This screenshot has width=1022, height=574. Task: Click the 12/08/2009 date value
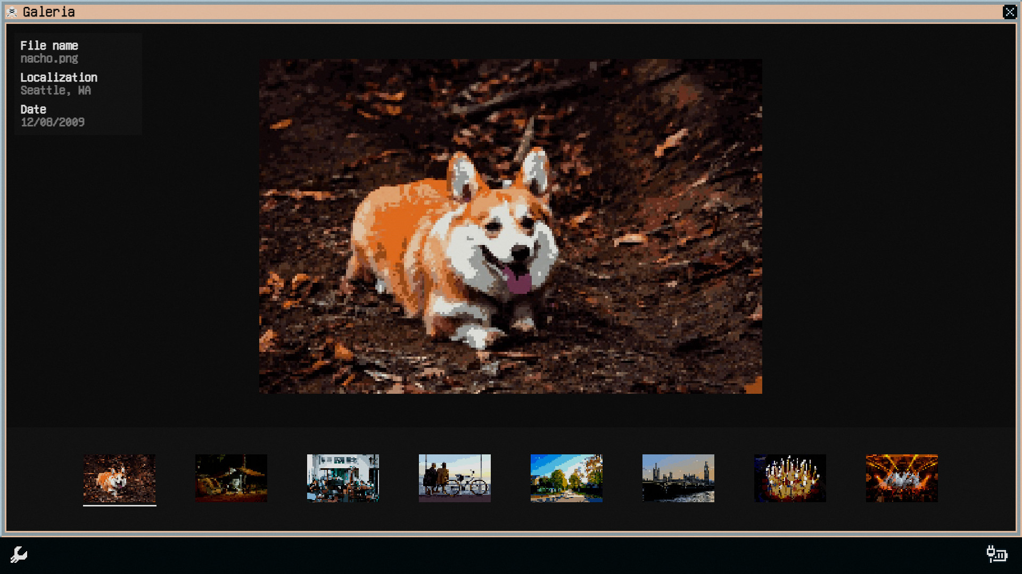52,122
